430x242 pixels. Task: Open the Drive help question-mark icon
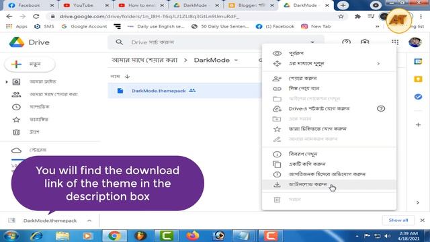click(x=347, y=42)
